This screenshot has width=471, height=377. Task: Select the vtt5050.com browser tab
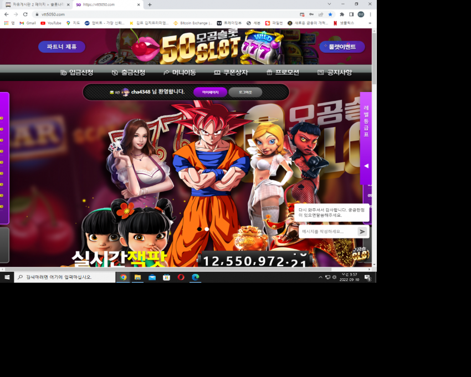coord(107,4)
